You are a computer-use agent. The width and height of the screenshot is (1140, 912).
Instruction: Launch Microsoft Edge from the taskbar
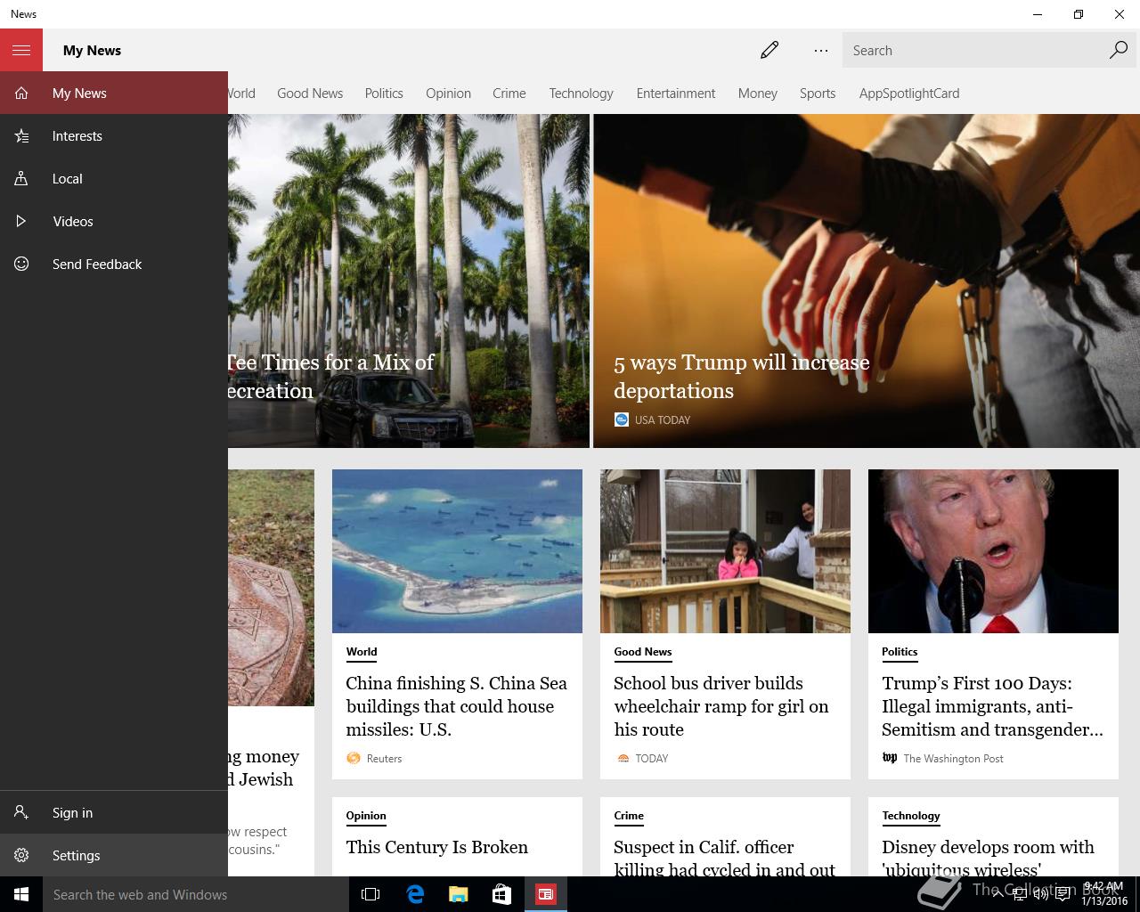click(415, 894)
